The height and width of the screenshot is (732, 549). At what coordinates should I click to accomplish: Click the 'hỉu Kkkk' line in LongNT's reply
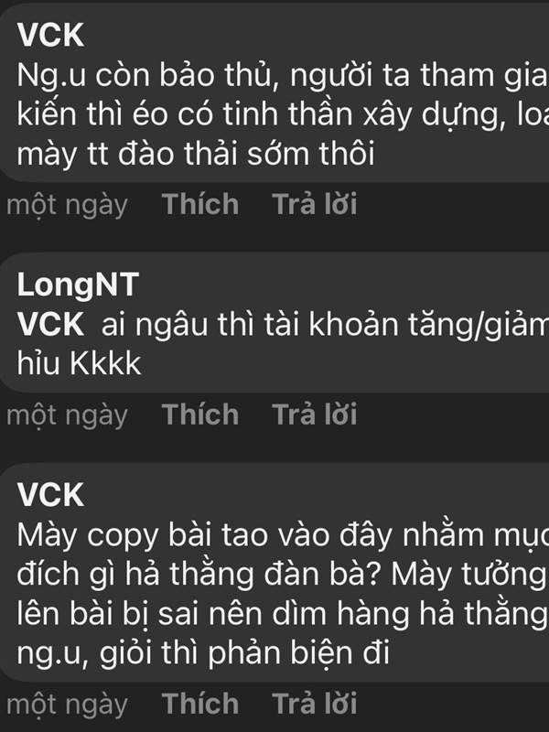click(x=79, y=363)
